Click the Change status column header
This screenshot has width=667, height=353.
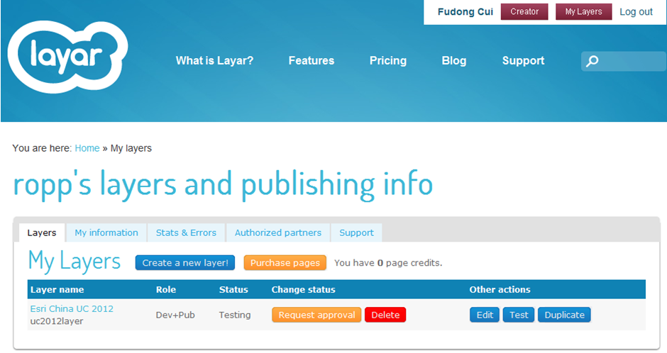point(303,290)
